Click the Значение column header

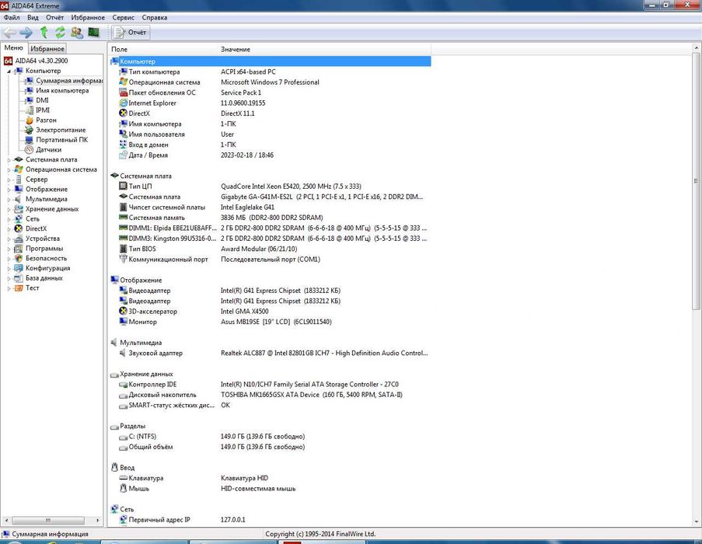[324, 49]
